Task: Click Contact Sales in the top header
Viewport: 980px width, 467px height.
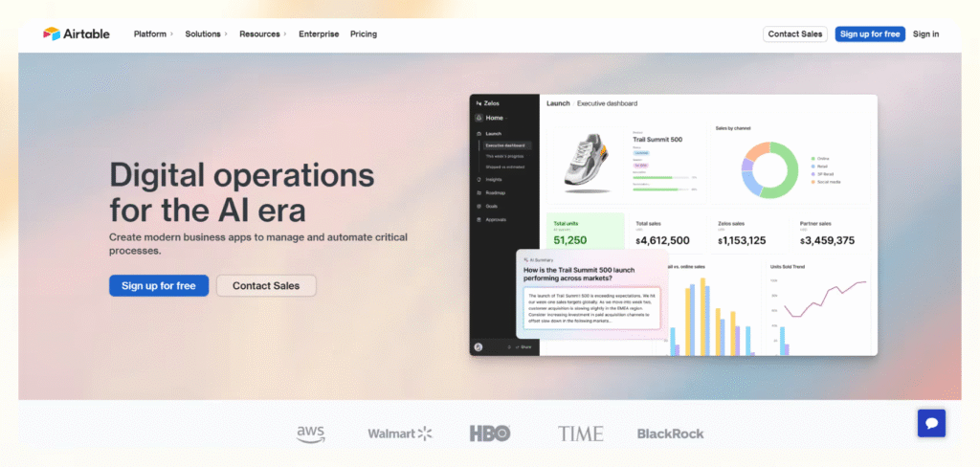Action: tap(795, 33)
